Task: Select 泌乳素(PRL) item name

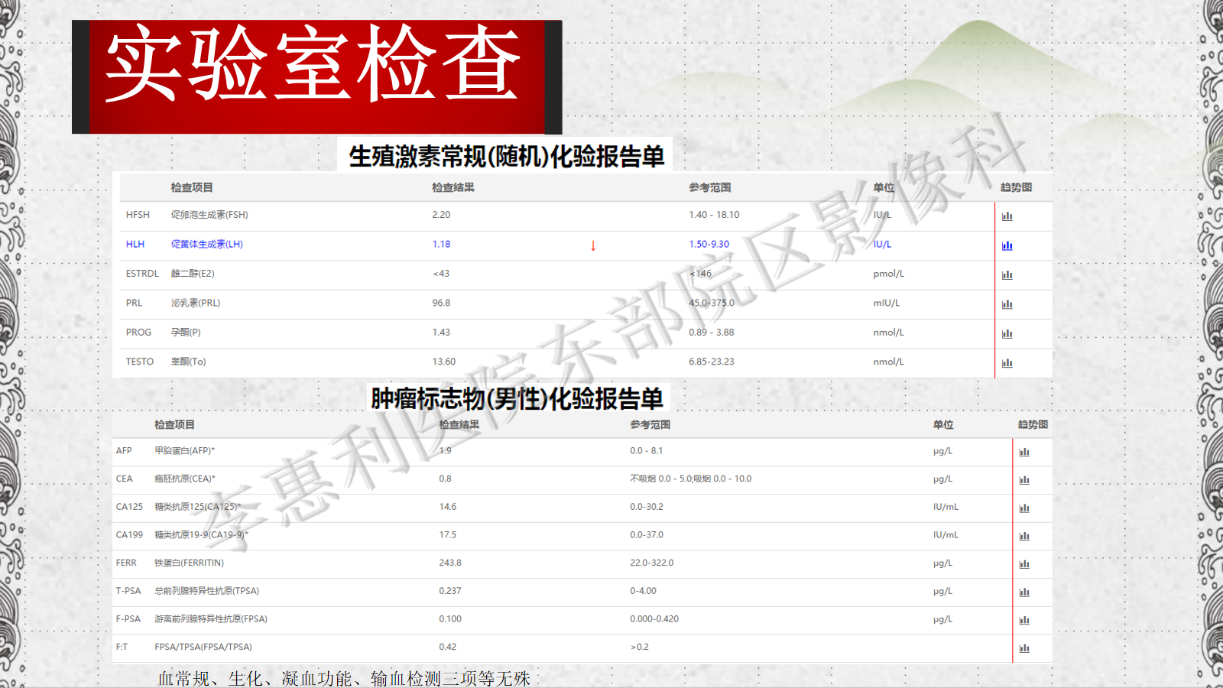Action: pos(196,303)
